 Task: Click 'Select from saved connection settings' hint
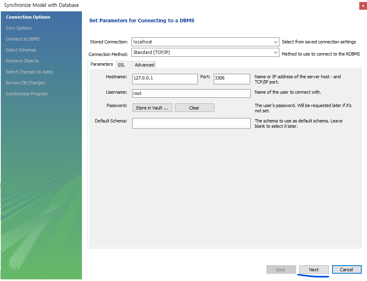point(319,42)
